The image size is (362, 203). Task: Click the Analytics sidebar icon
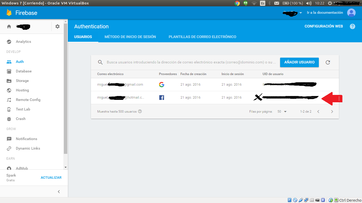(x=9, y=41)
